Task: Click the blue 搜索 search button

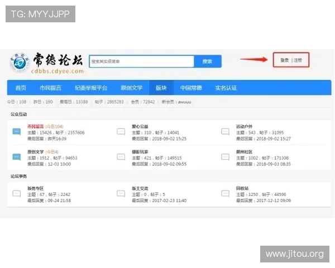Action: 208,61
